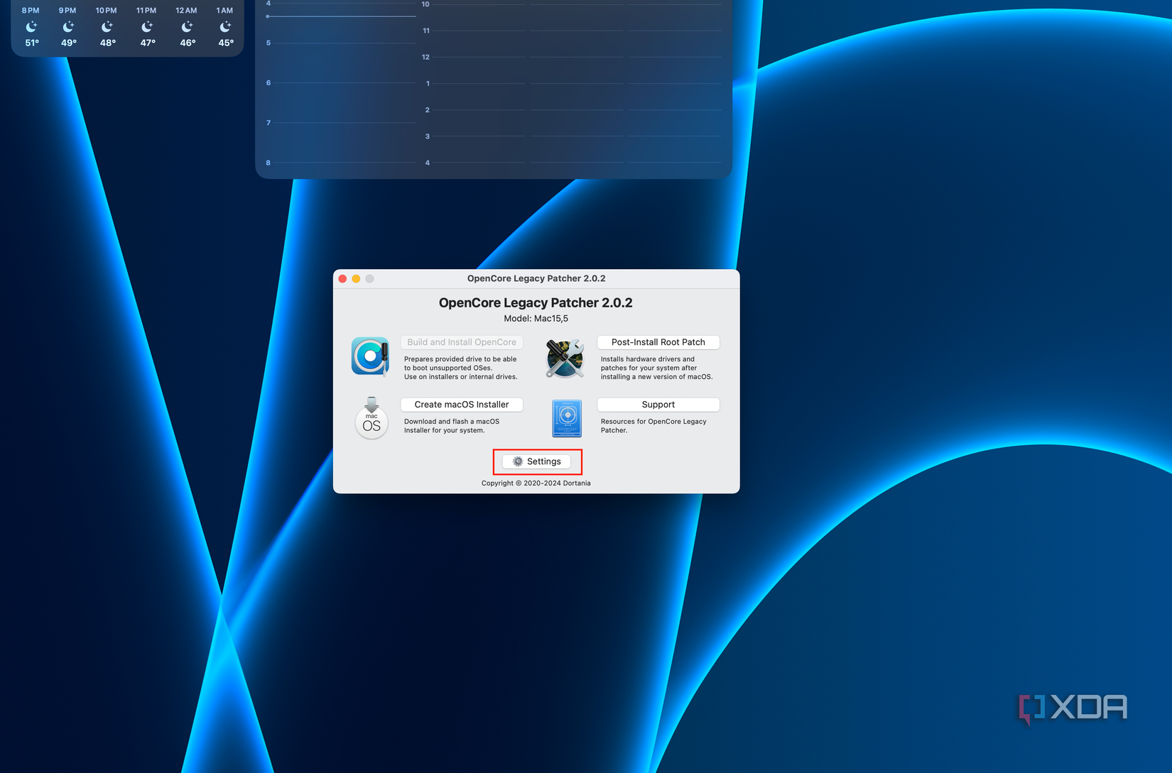Click the Build and Install OpenCore button

click(462, 342)
